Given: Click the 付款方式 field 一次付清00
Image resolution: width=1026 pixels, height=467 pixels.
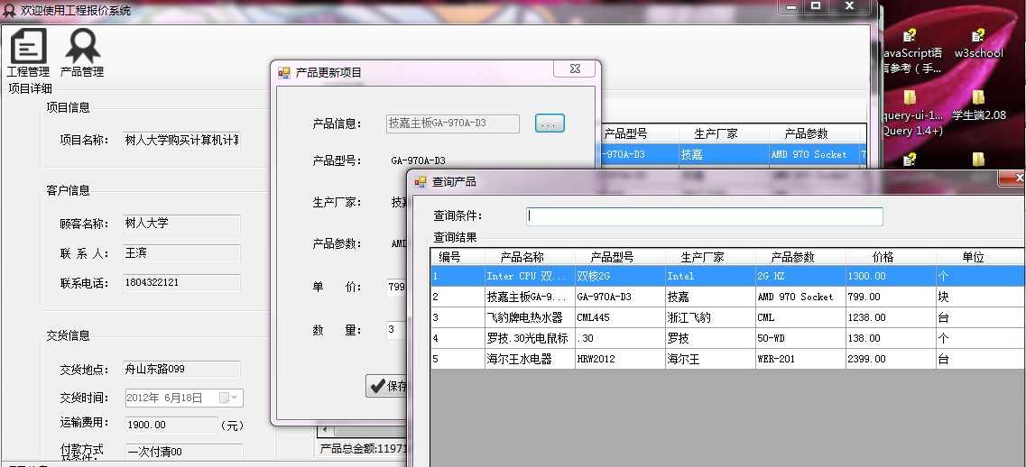Looking at the screenshot, I should [x=184, y=452].
